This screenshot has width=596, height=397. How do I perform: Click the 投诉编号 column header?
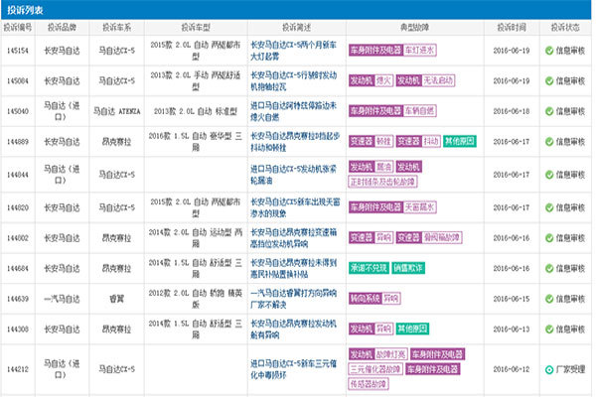point(18,28)
